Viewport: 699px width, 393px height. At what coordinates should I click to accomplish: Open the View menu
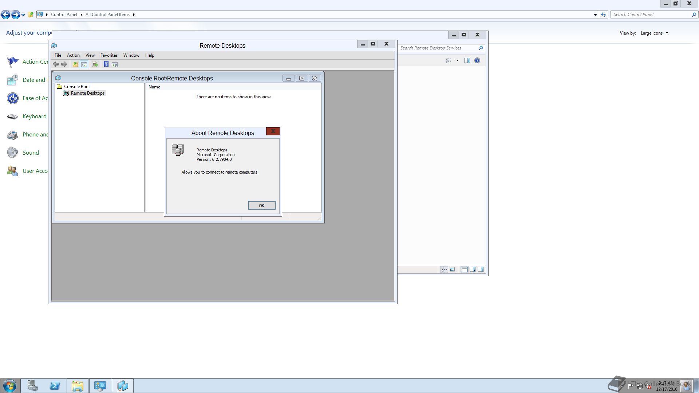coord(90,55)
